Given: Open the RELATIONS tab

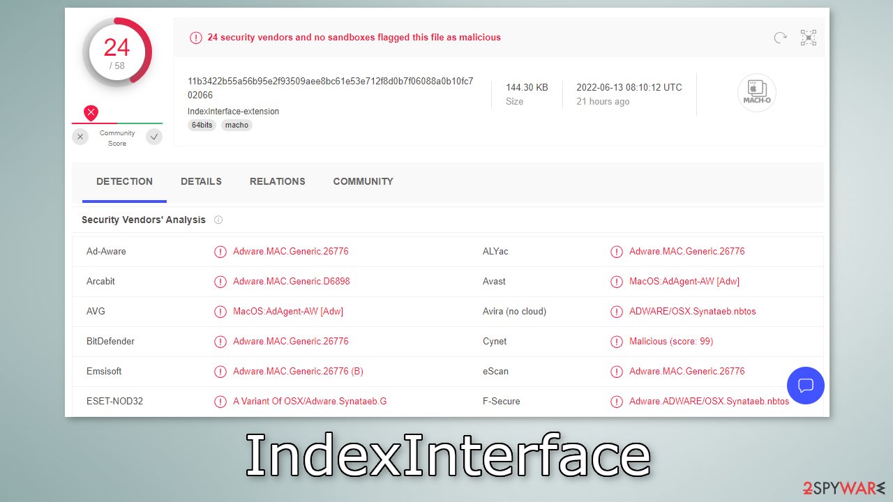Looking at the screenshot, I should (x=277, y=181).
